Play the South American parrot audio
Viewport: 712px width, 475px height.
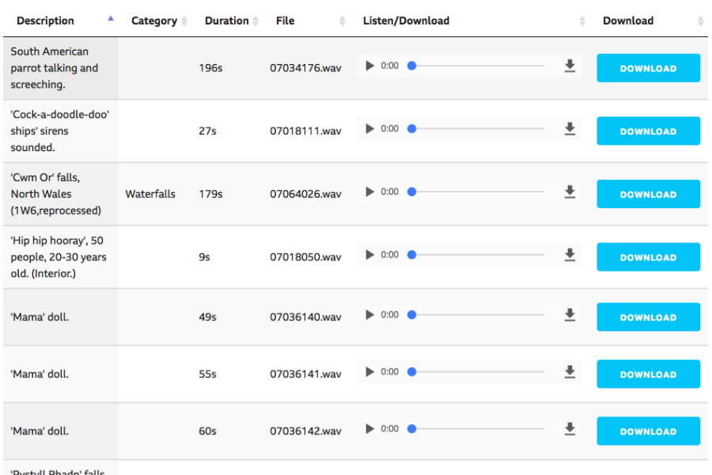point(369,66)
